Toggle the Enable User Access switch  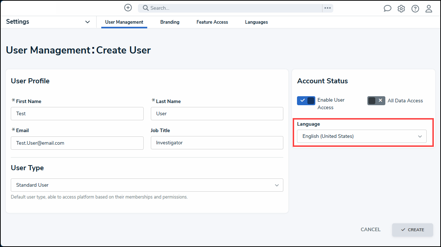[306, 101]
